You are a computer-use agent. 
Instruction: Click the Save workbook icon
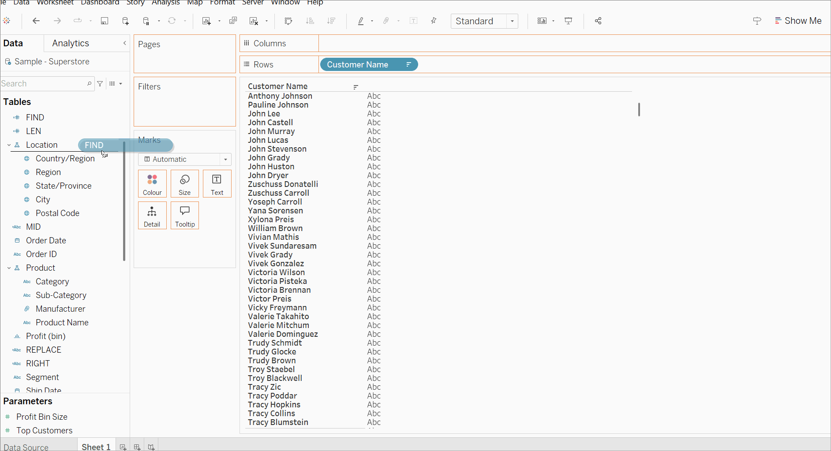pos(105,21)
